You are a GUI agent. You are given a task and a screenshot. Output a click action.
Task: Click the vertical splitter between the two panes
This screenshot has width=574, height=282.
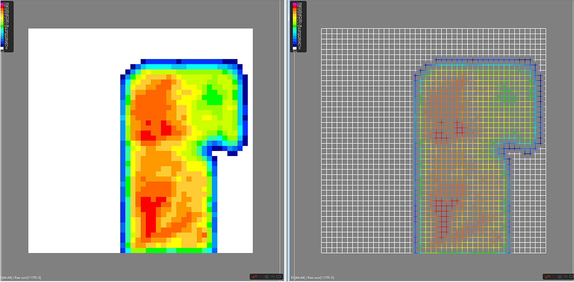pos(286,141)
